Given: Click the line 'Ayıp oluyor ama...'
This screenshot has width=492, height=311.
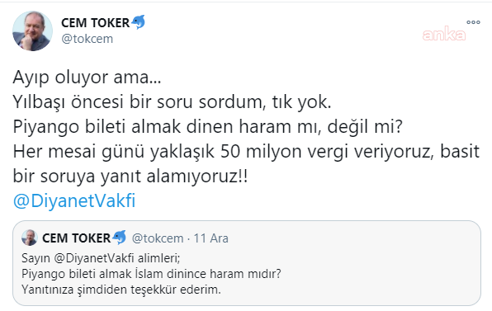Looking at the screenshot, I should pyautogui.click(x=87, y=78).
